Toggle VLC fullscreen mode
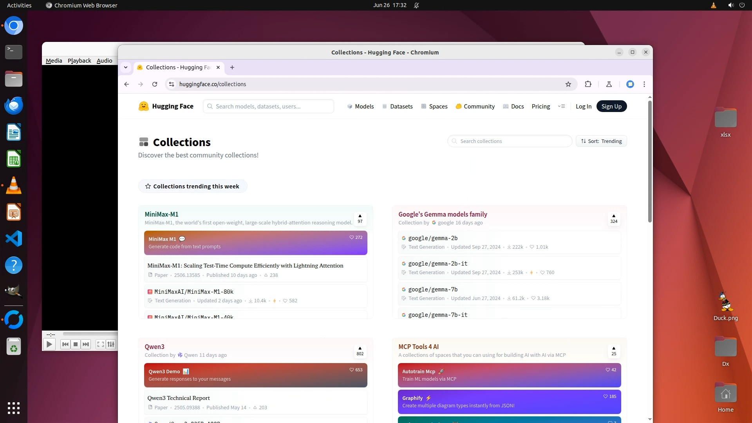752x423 pixels. click(x=100, y=344)
